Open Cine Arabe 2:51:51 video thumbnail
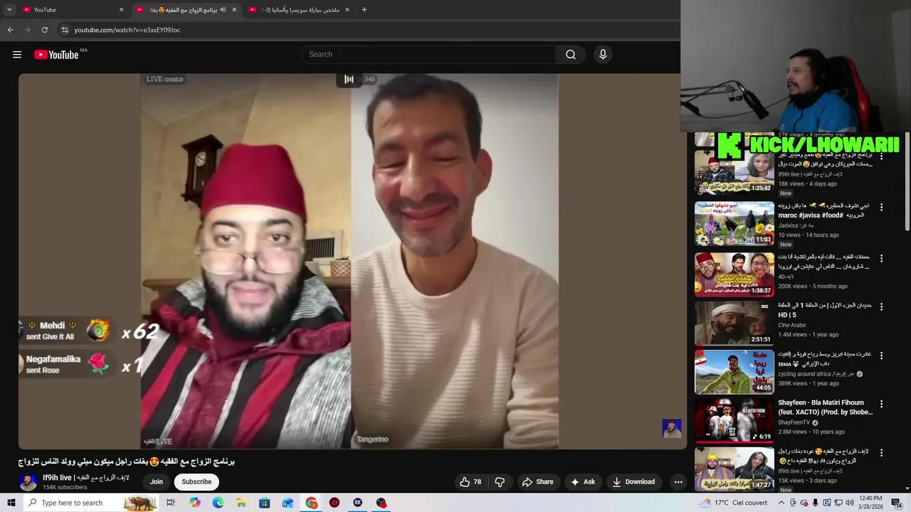The height and width of the screenshot is (512, 911). pos(734,323)
